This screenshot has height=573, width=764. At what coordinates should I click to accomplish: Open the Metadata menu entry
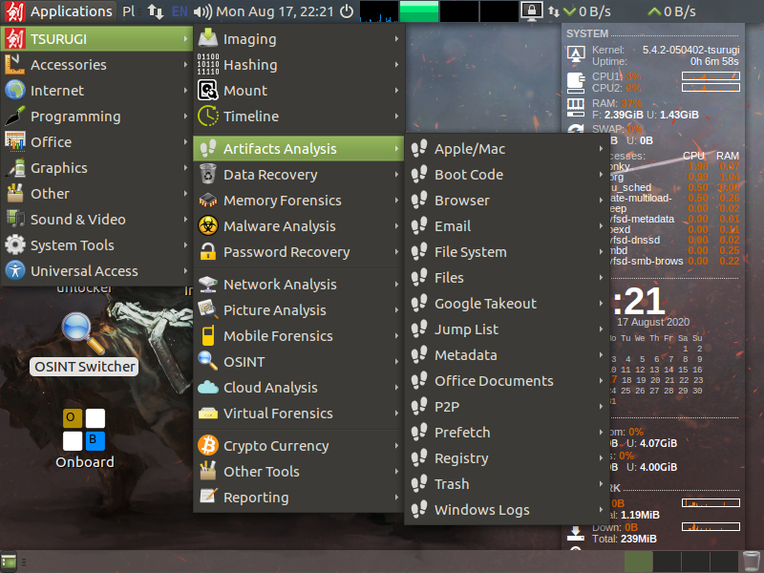click(507, 354)
